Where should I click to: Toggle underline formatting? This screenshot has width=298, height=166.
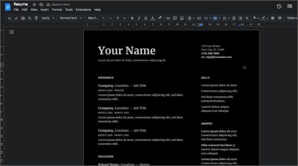click(x=146, y=18)
